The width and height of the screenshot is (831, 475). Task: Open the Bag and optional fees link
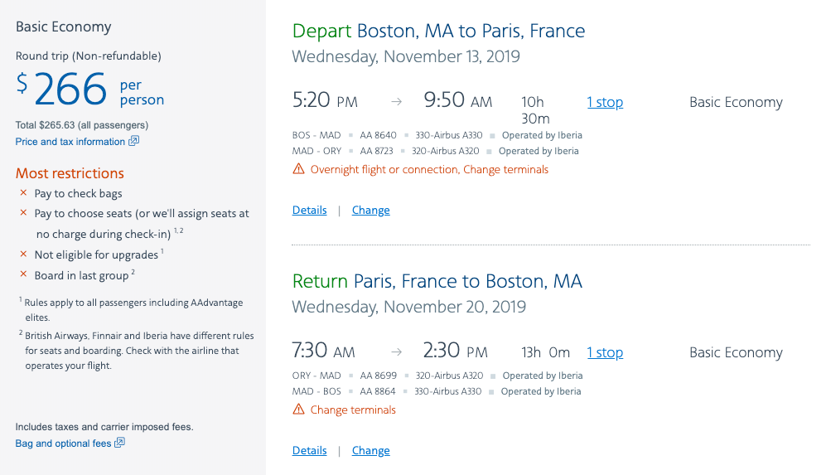[x=63, y=443]
